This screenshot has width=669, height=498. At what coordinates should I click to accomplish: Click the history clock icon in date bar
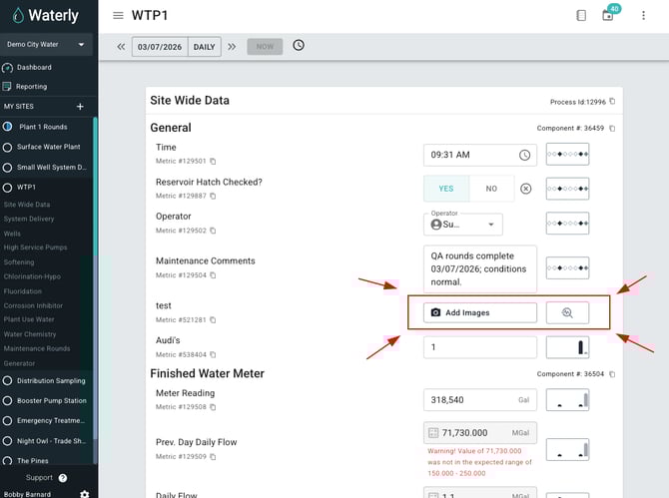(x=299, y=46)
